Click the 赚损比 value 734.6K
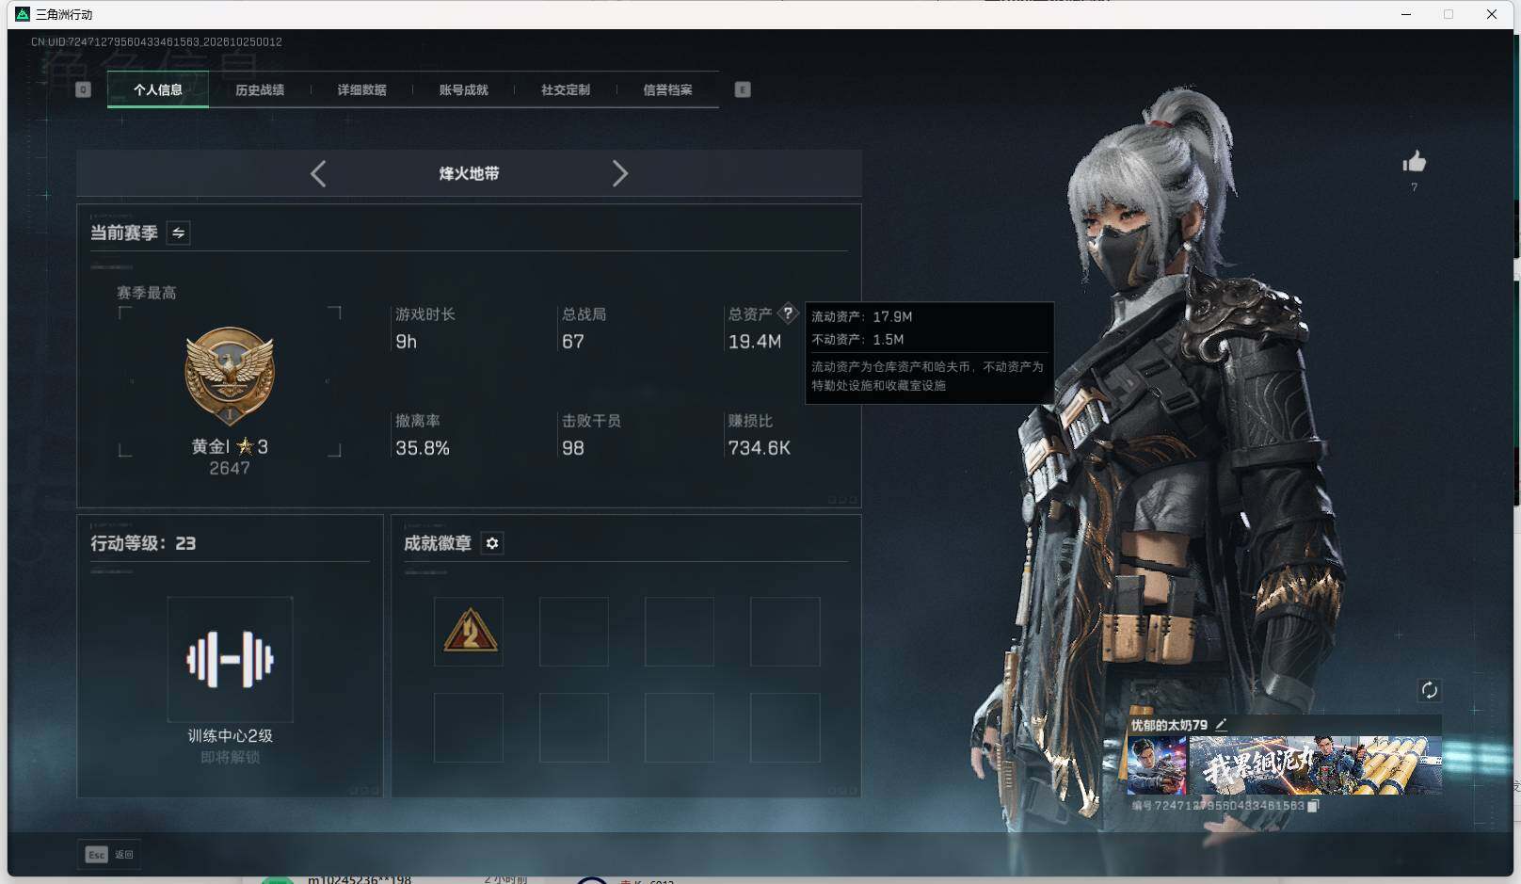The width and height of the screenshot is (1521, 884). pyautogui.click(x=760, y=448)
